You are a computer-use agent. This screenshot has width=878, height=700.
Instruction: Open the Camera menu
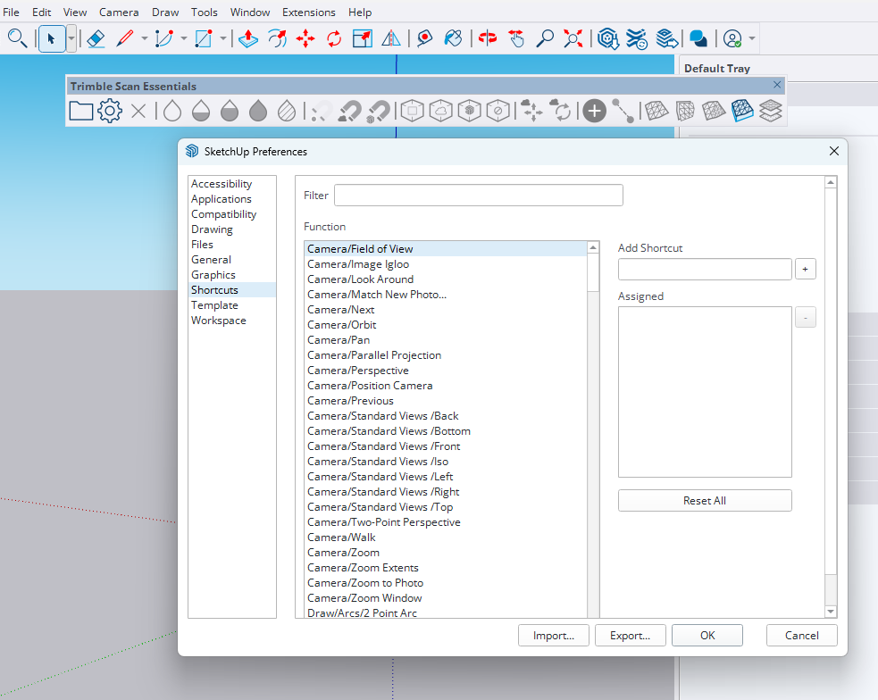pyautogui.click(x=119, y=12)
